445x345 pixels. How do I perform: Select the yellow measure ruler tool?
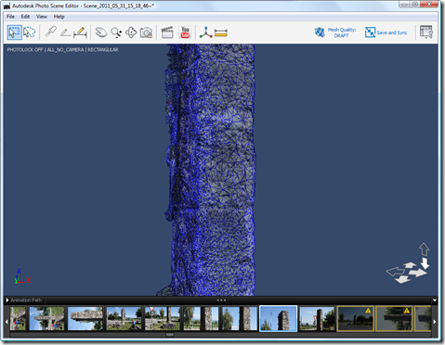point(221,32)
